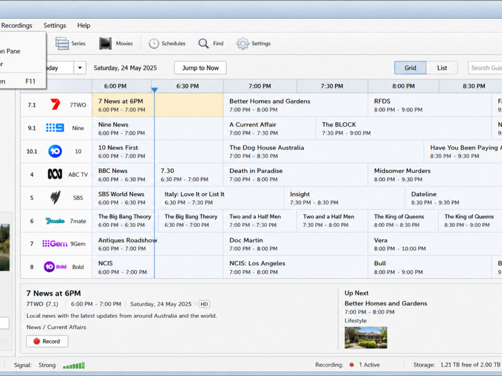
Task: Click the Jump to Now button
Action: [200, 68]
